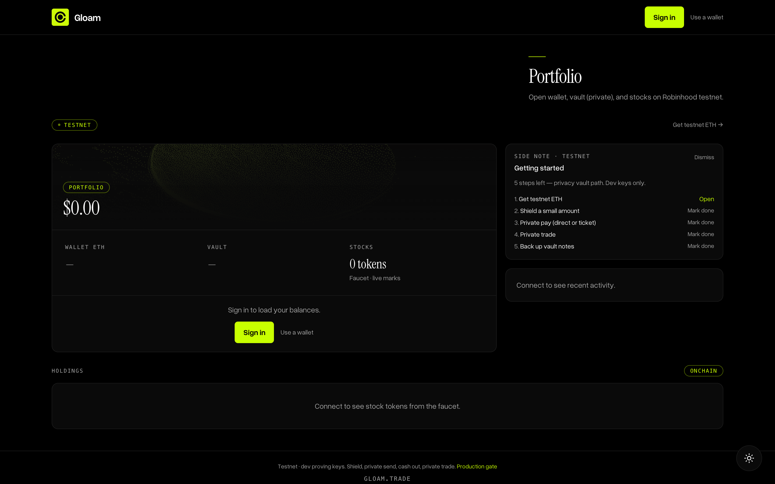Click the Private trade step text

coord(538,235)
